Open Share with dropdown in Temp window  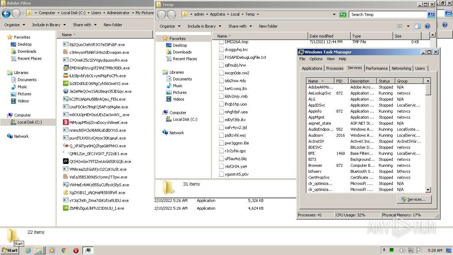click(x=240, y=26)
